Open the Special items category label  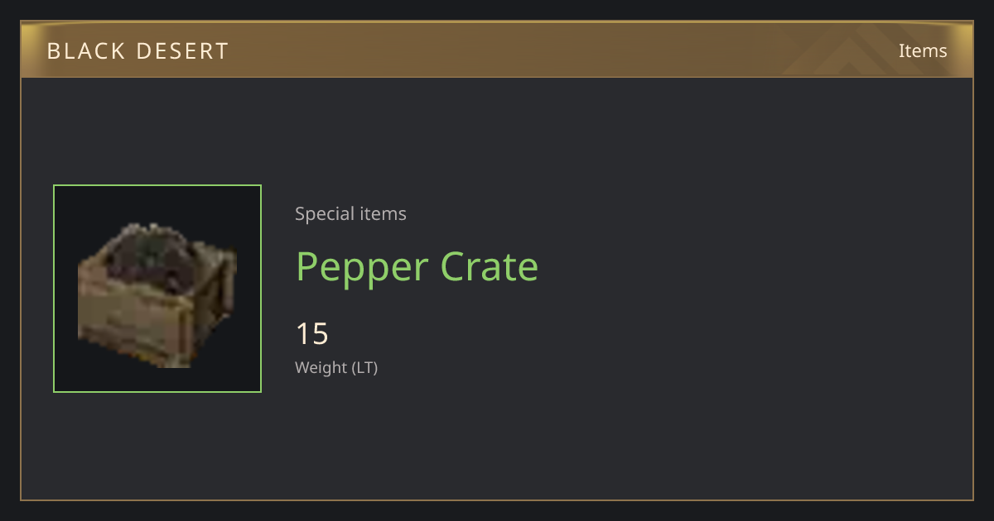point(350,213)
